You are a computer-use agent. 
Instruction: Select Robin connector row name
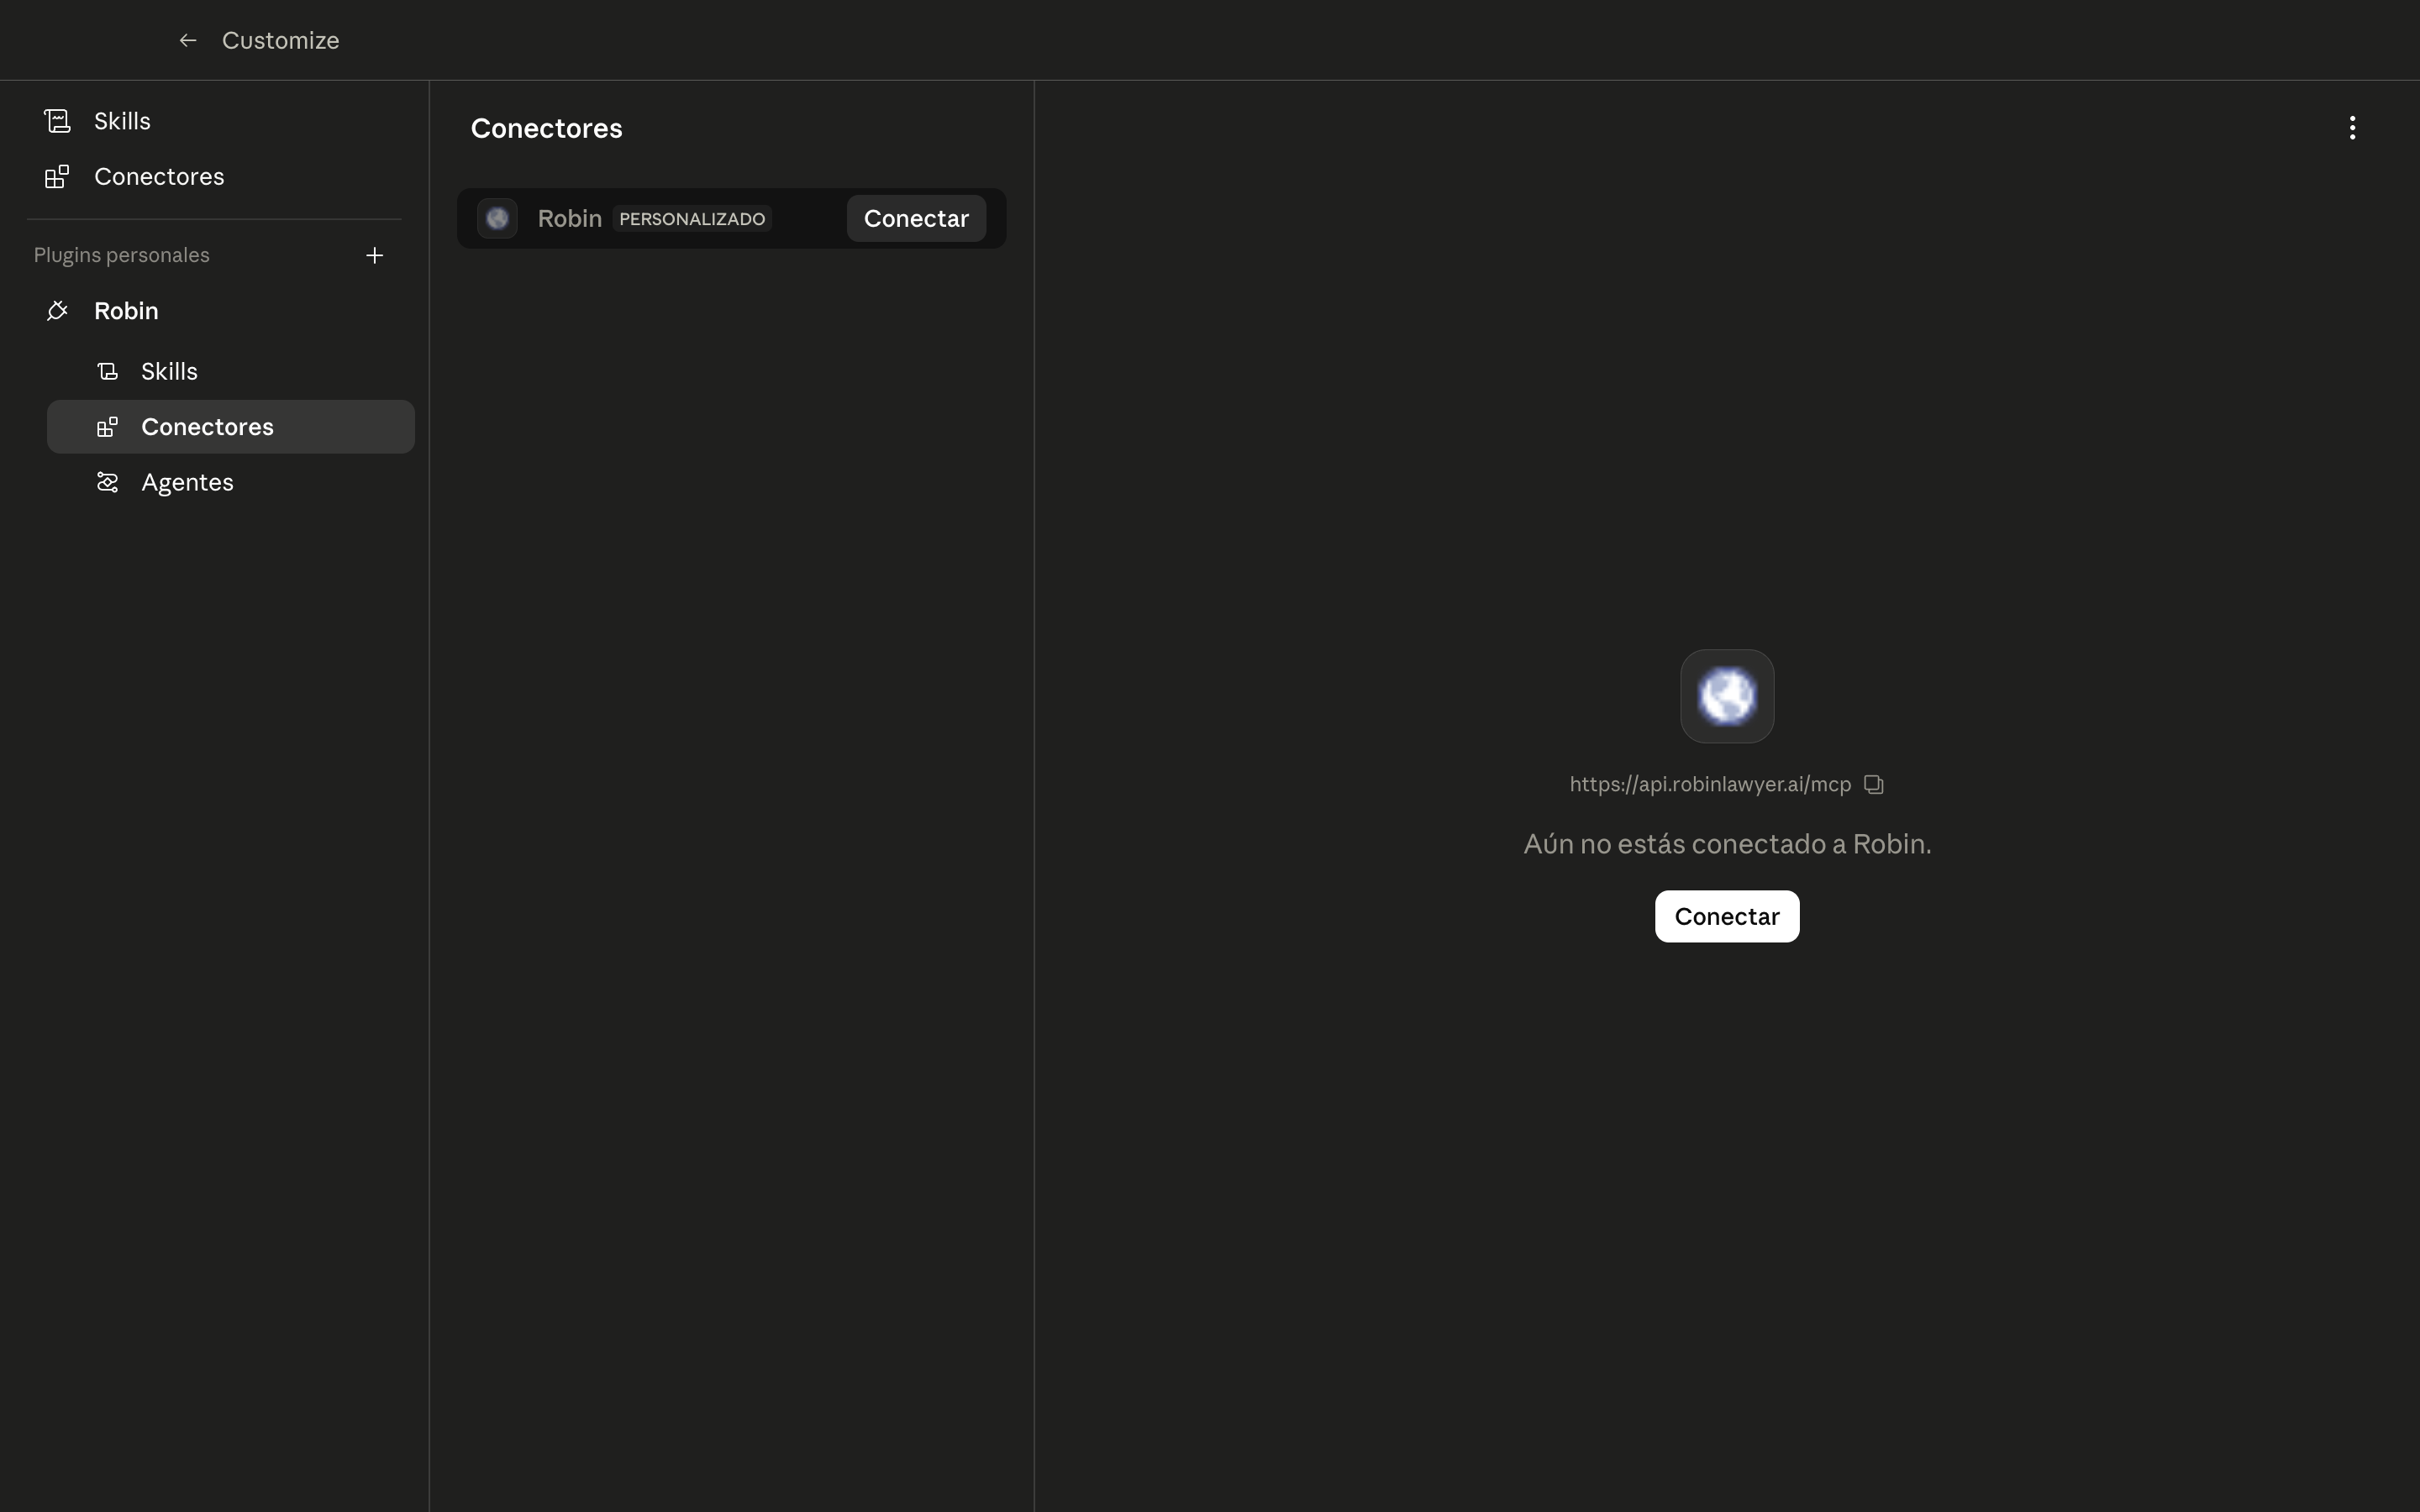tap(569, 219)
